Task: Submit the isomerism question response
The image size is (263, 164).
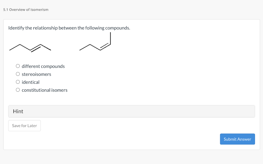Action: (237, 139)
